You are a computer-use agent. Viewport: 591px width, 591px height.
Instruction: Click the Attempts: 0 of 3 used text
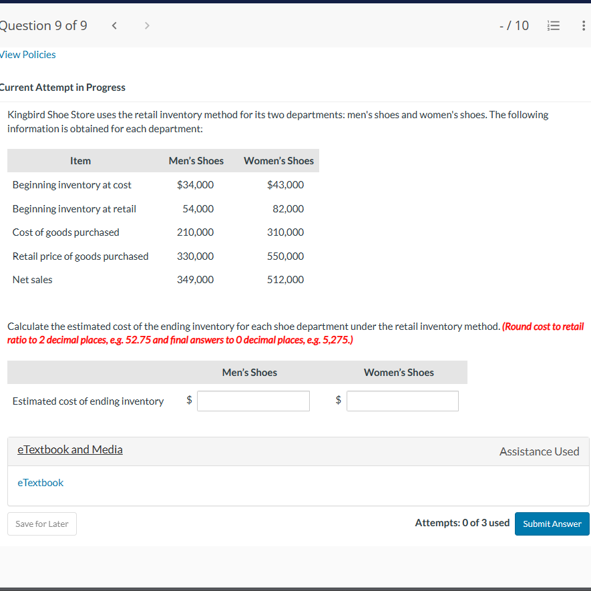[x=462, y=523]
